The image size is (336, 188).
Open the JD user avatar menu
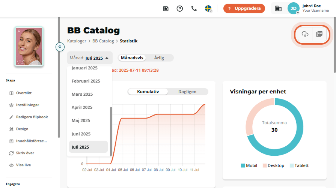tap(293, 8)
